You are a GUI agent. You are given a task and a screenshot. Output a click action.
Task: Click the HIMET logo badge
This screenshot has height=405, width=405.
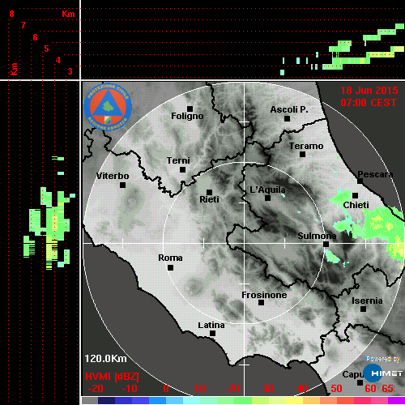383,373
